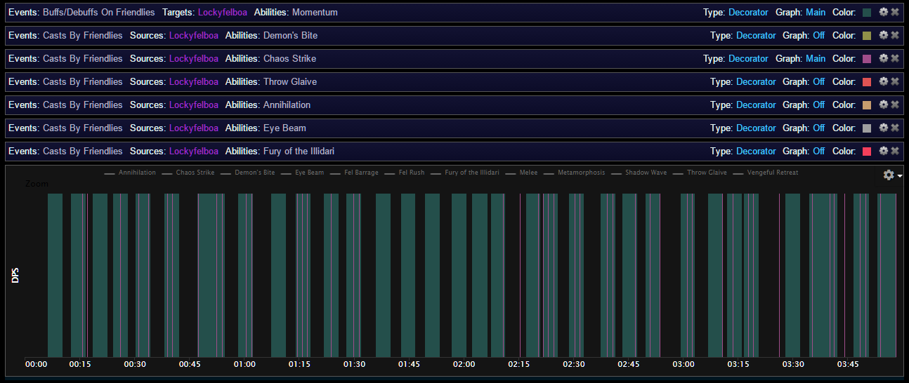The height and width of the screenshot is (383, 909).
Task: Click Lockyfelboa source in Throw Glaive row
Action: [x=193, y=82]
